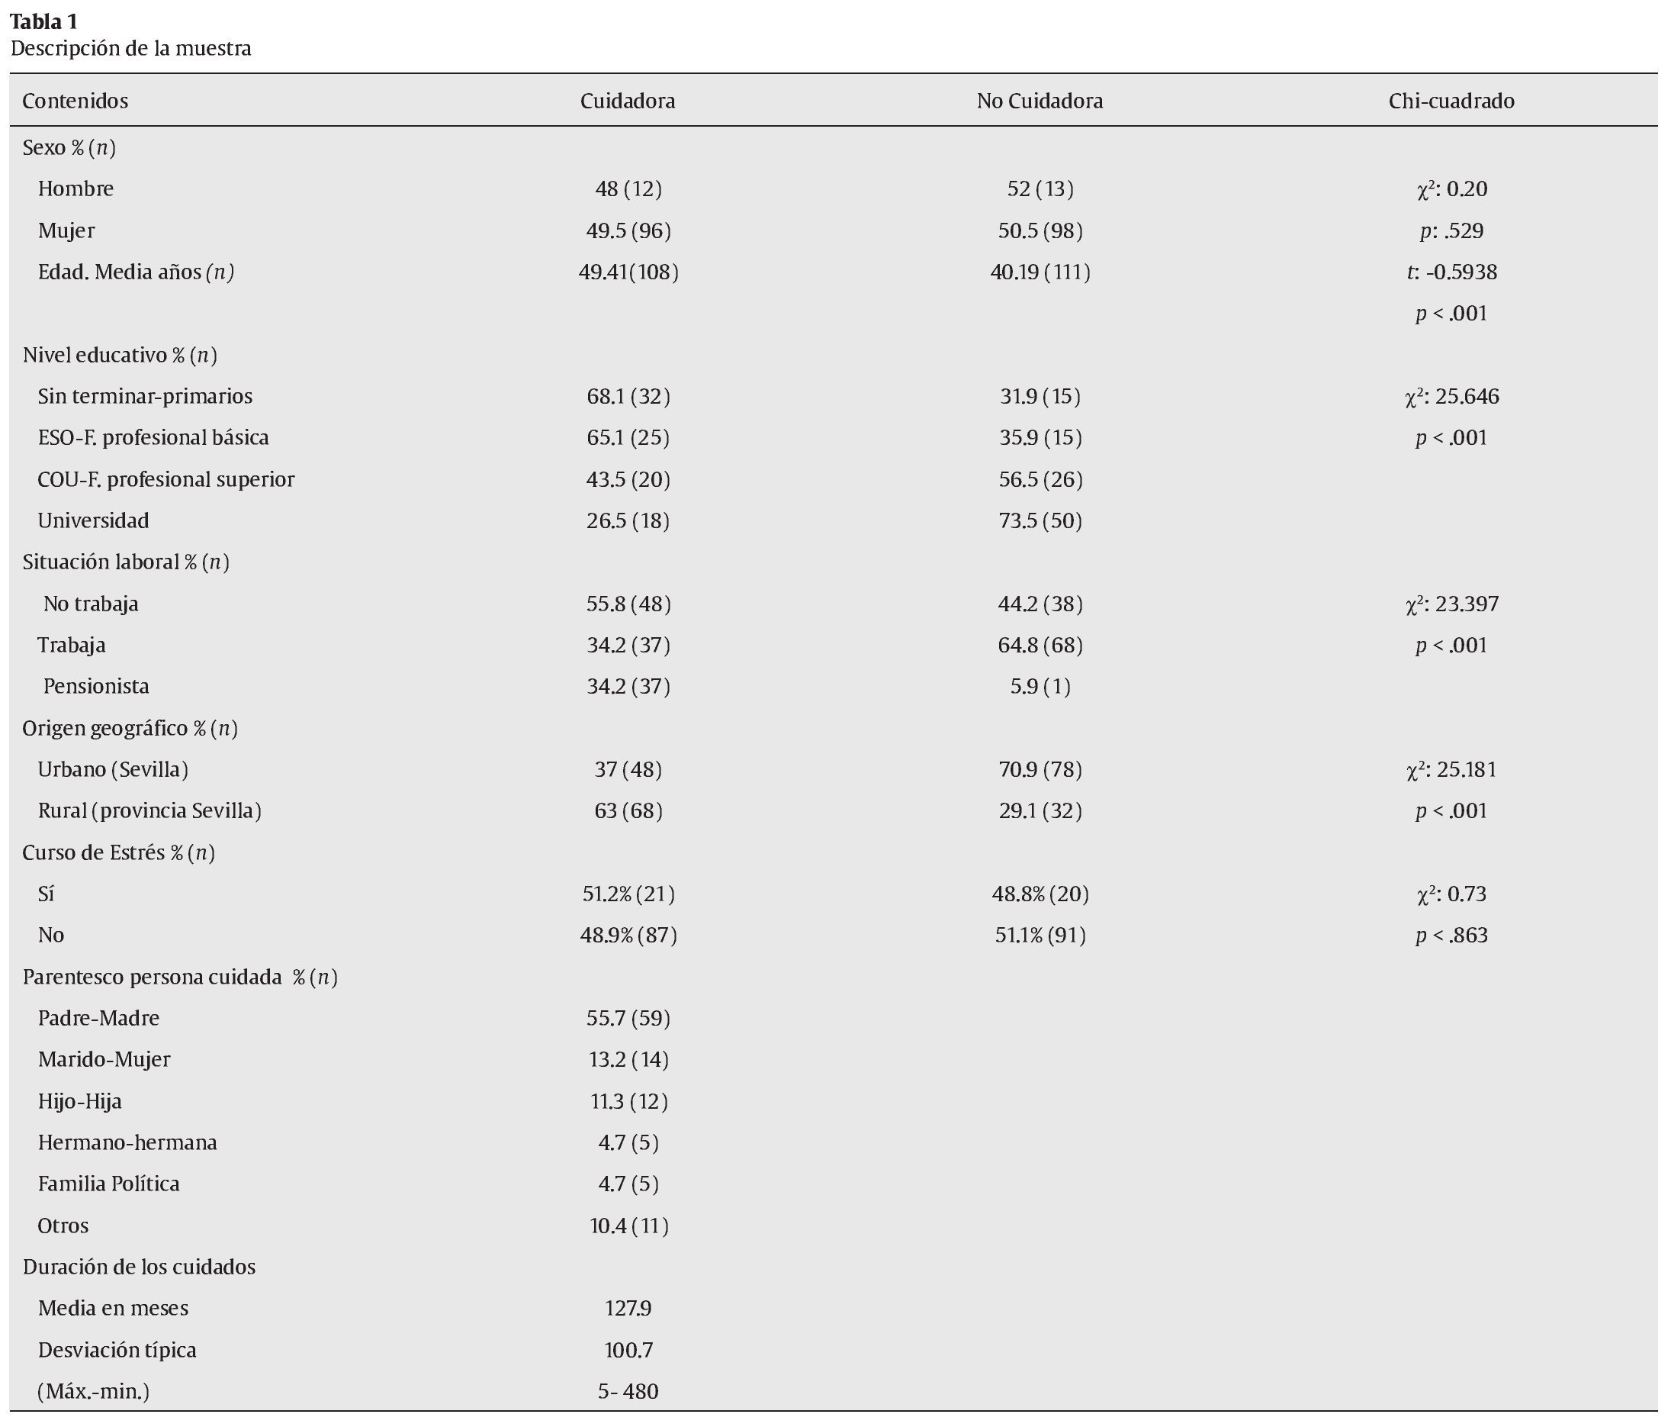The image size is (1671, 1427).
Task: Select the Urbano (Sevilla) row label
Action: pos(113,769)
